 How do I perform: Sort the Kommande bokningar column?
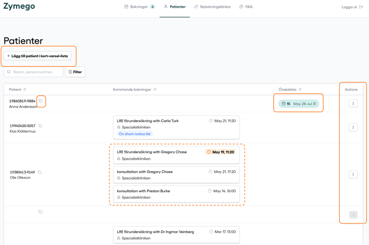click(x=155, y=89)
